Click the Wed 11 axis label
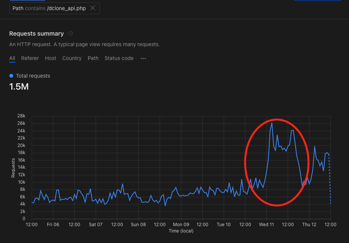The width and height of the screenshot is (349, 243). (266, 224)
